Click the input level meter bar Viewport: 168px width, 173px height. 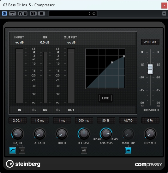pyautogui.click(x=19, y=76)
